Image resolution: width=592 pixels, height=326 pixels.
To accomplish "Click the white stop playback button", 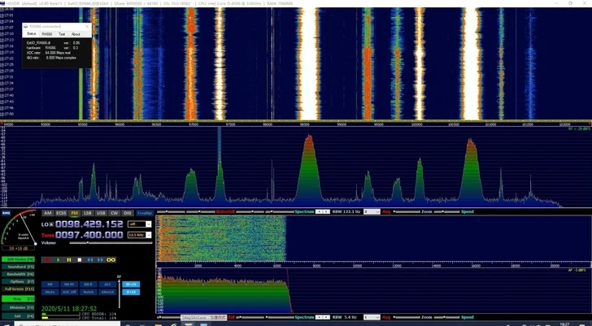I will (80, 259).
